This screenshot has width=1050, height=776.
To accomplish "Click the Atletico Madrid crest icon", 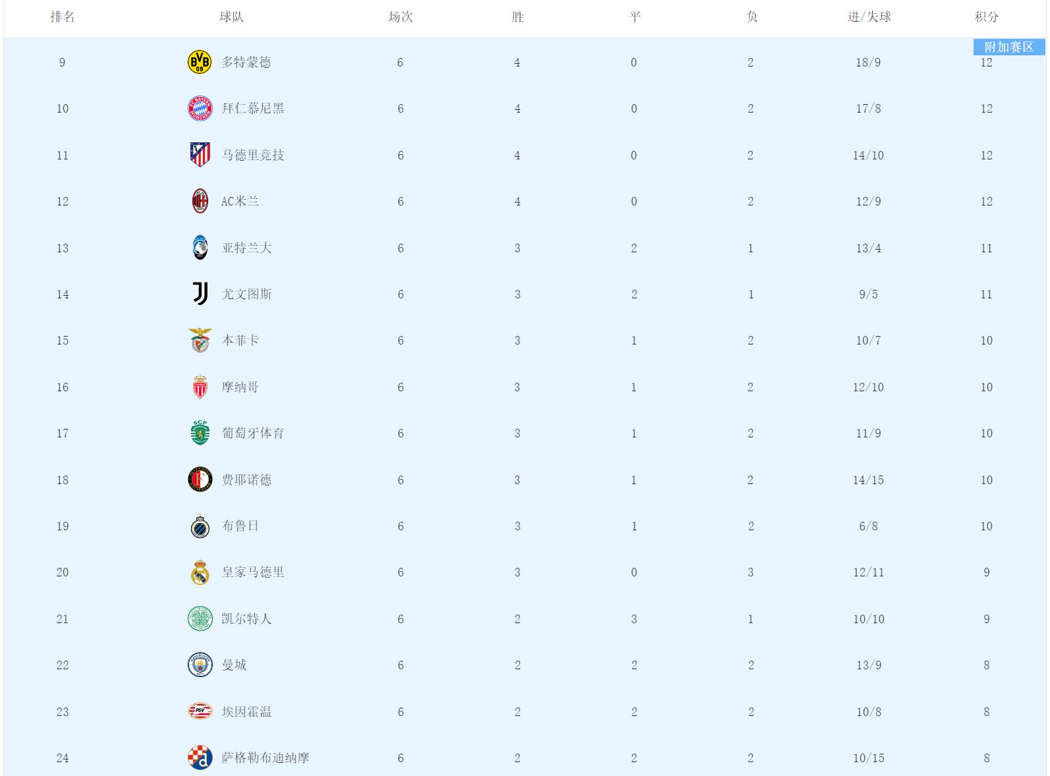I will point(200,155).
